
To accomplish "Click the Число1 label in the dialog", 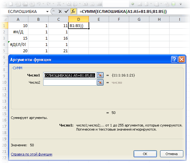I will (x=33, y=75).
